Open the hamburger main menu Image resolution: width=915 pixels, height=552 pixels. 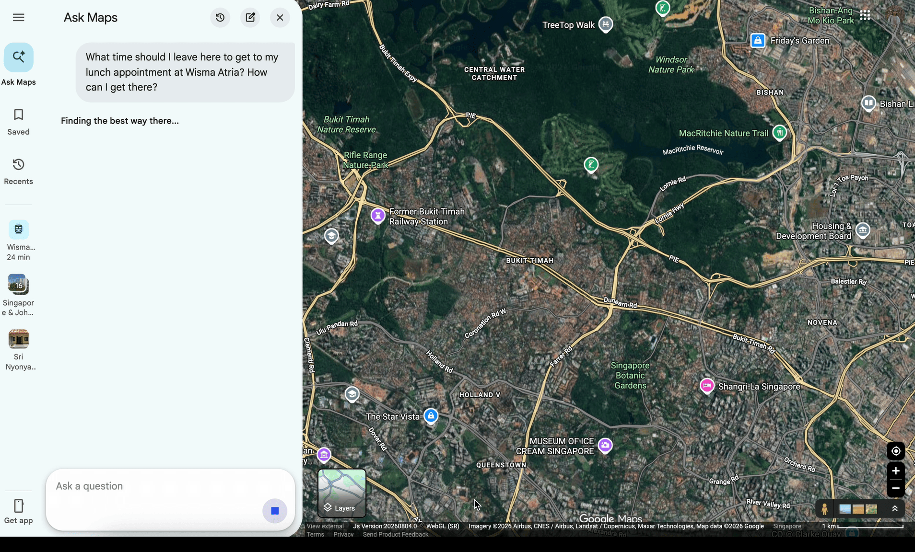(19, 18)
